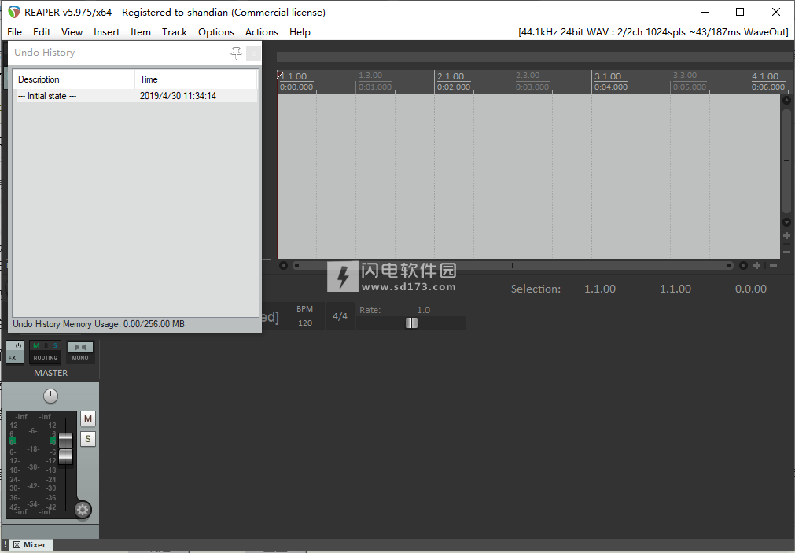
Task: Click the Selection length 0.0.00 field
Action: click(750, 289)
